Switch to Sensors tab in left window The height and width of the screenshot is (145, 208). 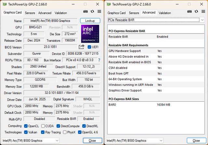(x=30, y=13)
